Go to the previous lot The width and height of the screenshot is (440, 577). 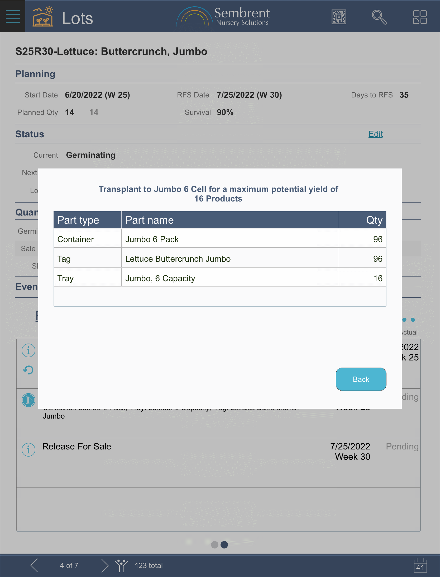(35, 565)
